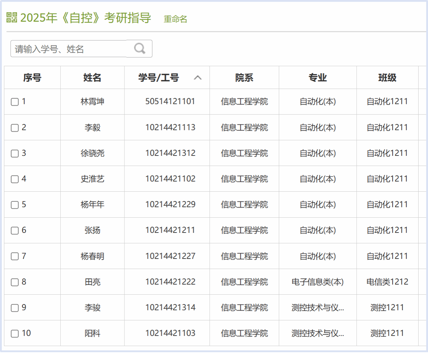Toggle sort arrow in 学号/工号 header

coord(197,78)
